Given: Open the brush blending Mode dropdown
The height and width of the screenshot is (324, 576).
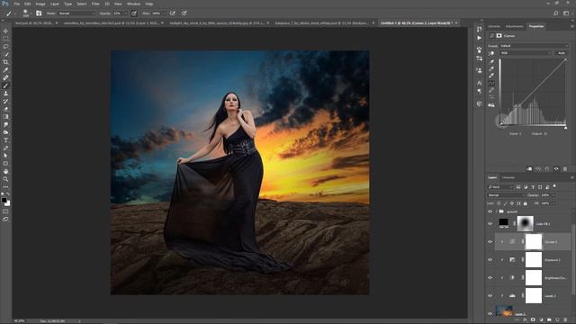Looking at the screenshot, I should point(76,13).
